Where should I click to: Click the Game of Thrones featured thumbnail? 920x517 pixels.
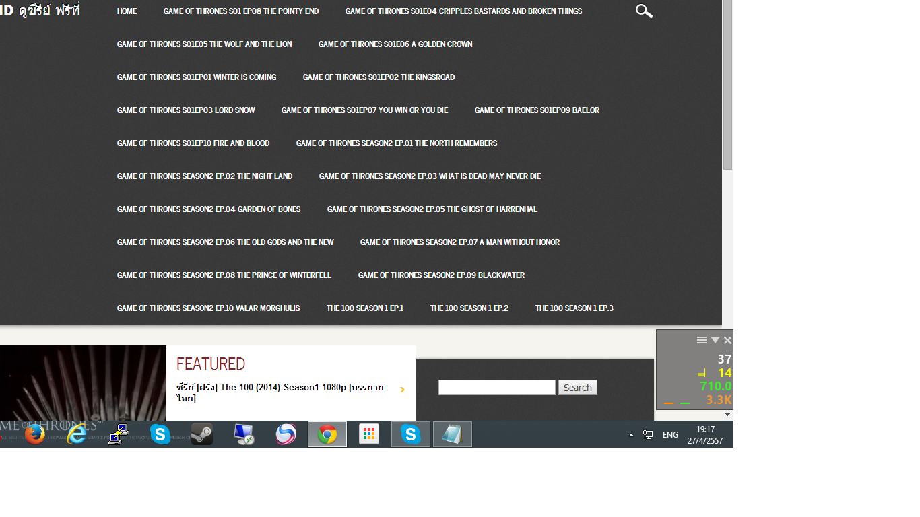click(83, 383)
